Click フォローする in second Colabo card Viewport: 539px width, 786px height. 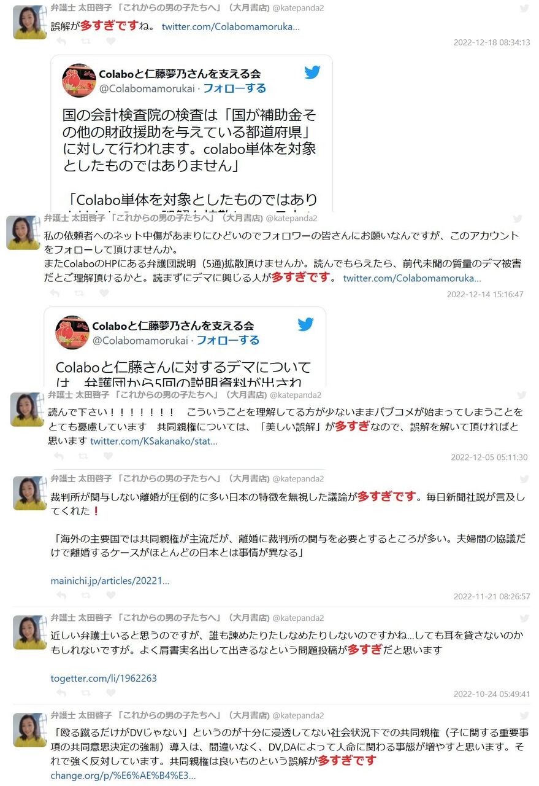(227, 340)
